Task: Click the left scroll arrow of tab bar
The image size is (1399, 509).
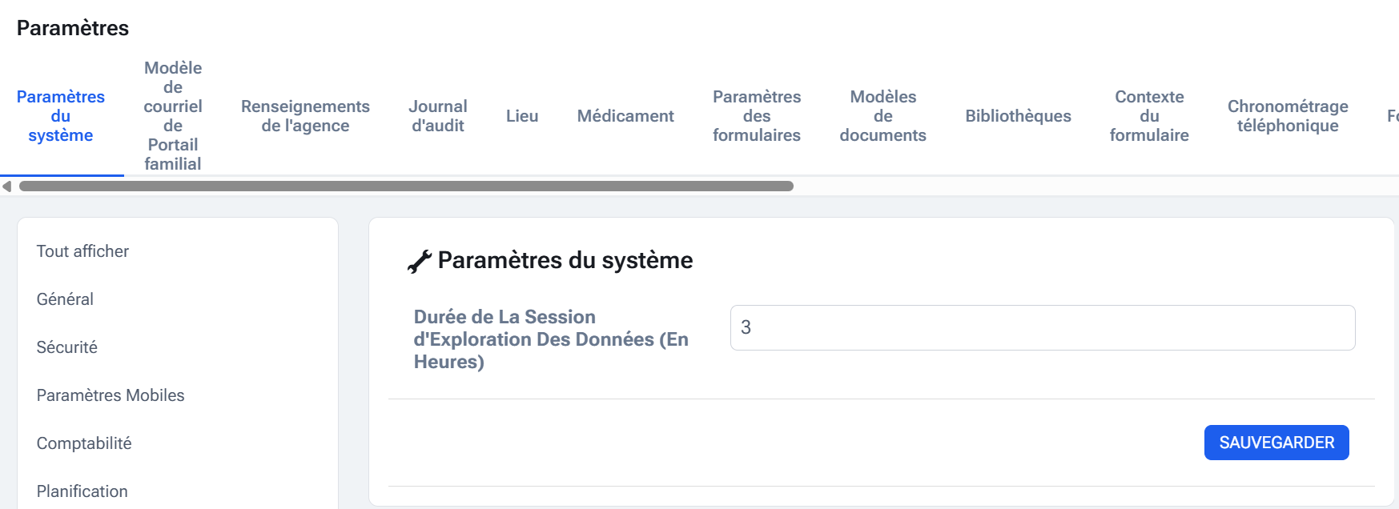Action: pyautogui.click(x=7, y=186)
